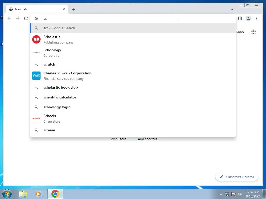Open the Web Store shortcut
This screenshot has height=199, width=266.
coord(118,139)
